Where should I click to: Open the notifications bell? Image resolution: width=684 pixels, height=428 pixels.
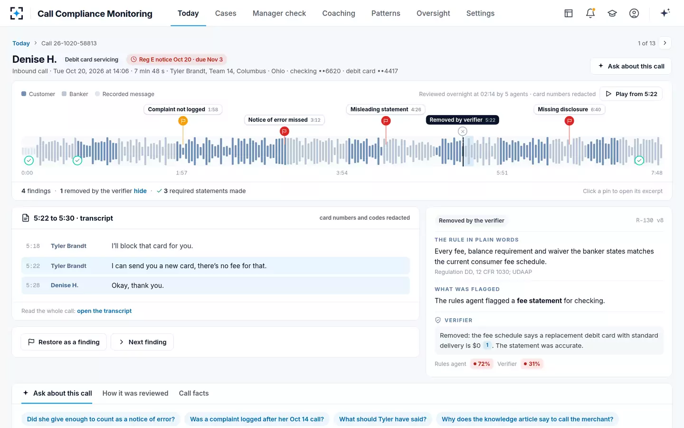(x=590, y=13)
